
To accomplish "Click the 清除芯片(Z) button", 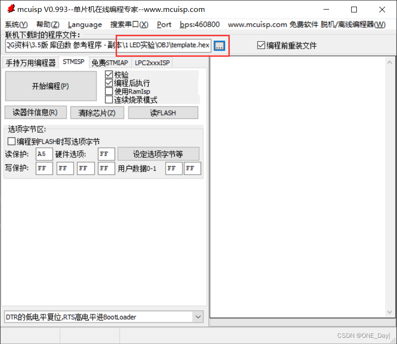I will pyautogui.click(x=97, y=113).
